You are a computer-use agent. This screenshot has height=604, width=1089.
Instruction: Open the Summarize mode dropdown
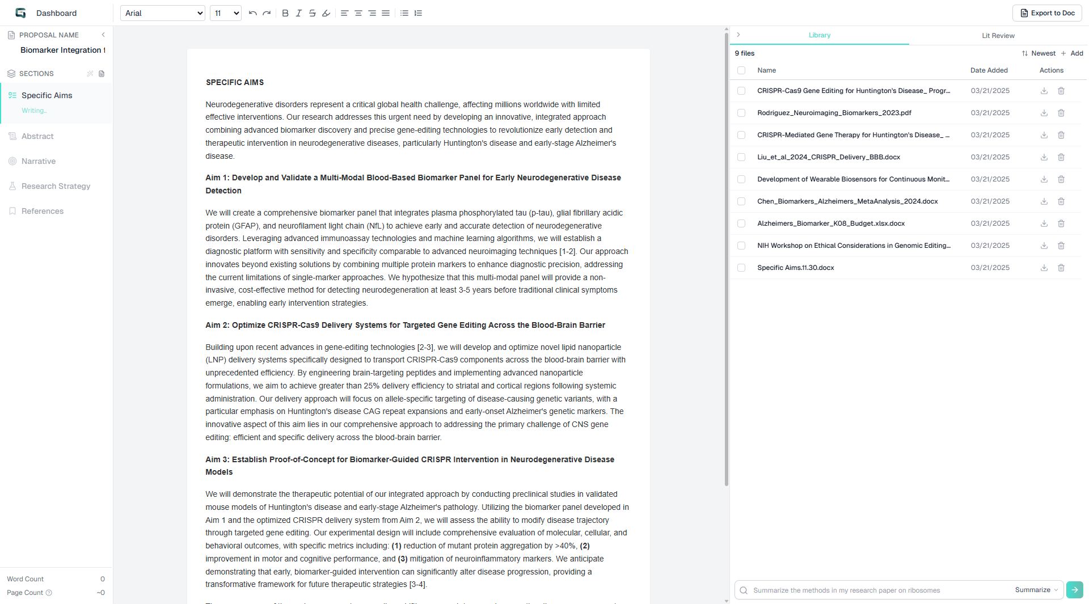(1037, 590)
